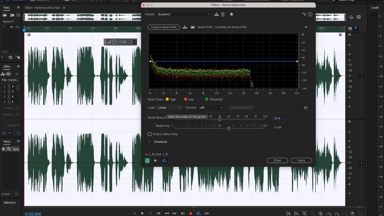Expand the Advanced settings section
The width and height of the screenshot is (384, 216).
tap(150, 142)
